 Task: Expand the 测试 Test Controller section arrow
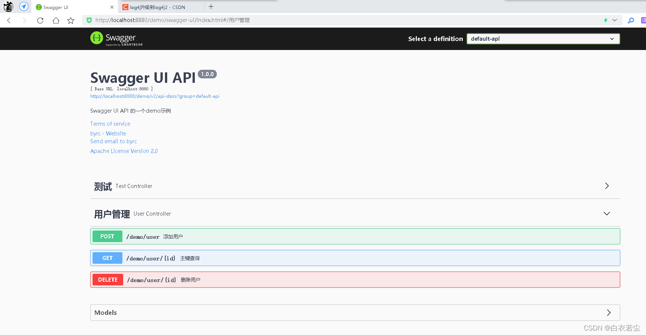point(607,186)
